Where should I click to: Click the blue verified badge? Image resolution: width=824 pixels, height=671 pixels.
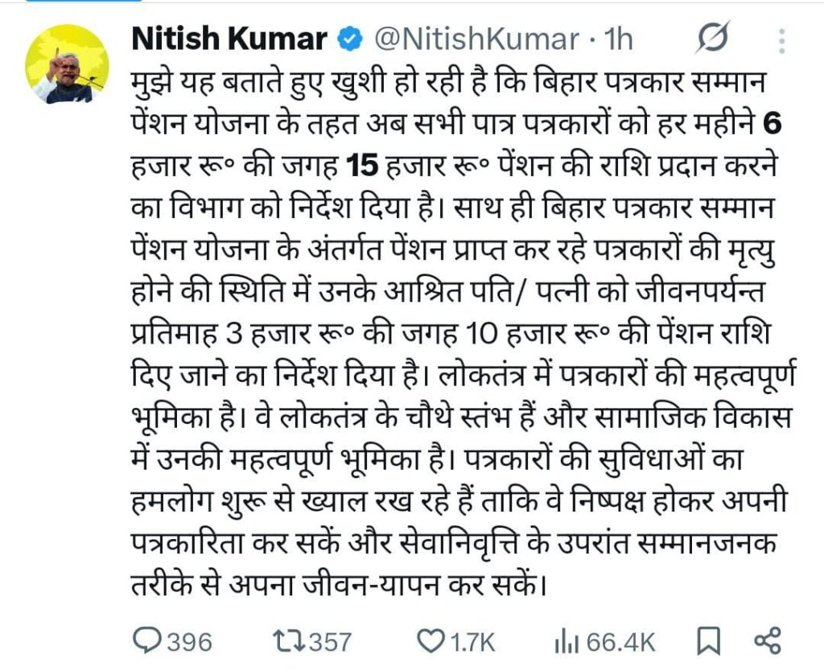[348, 39]
